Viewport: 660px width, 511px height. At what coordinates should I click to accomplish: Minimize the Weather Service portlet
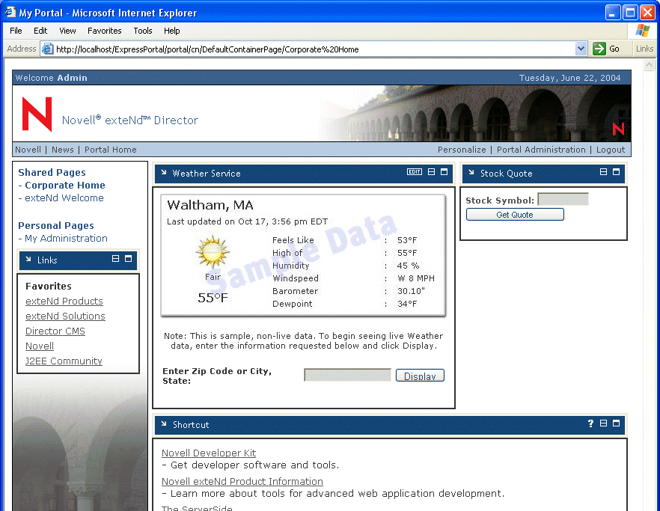click(431, 172)
